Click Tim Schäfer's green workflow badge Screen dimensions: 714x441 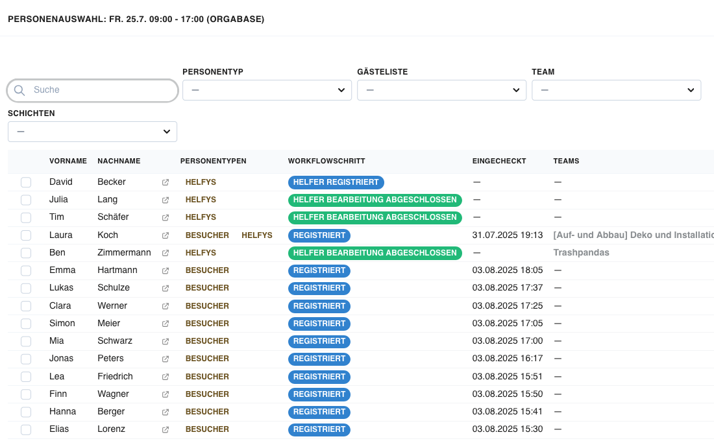[375, 217]
